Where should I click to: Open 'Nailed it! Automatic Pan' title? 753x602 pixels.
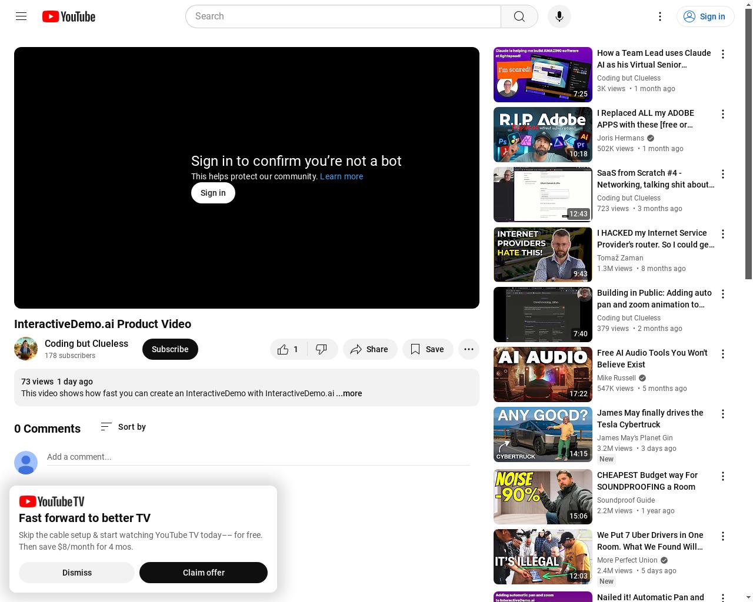tap(651, 597)
